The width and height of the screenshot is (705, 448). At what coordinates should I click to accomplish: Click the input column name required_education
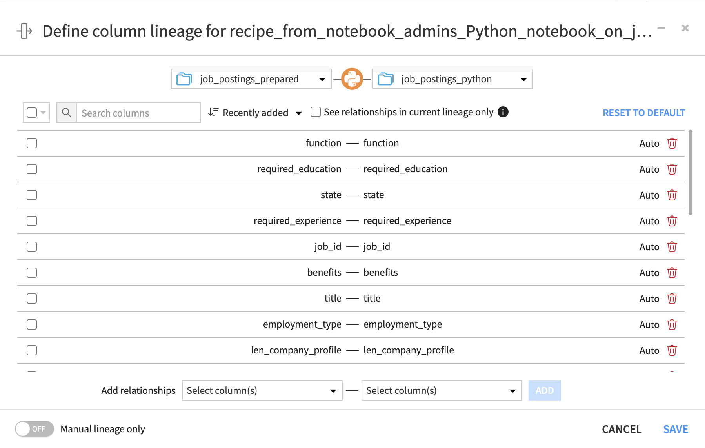(299, 169)
